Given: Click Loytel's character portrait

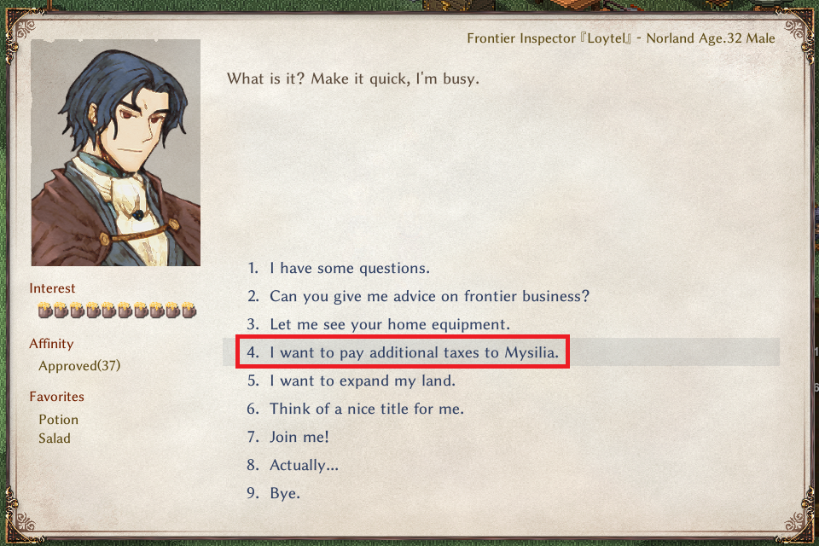Looking at the screenshot, I should pos(115,153).
